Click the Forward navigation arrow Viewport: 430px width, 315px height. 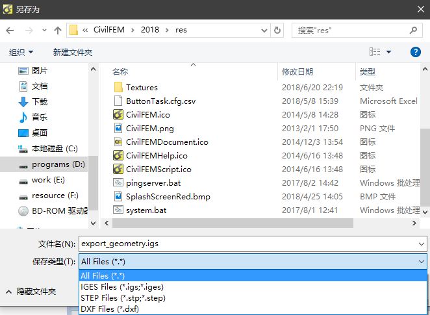tap(29, 30)
